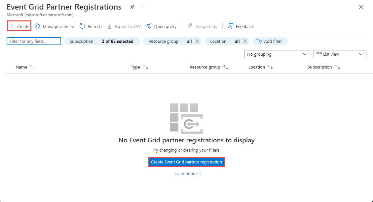Open the page's more options ellipsis menu
Viewport: 373px width, 202px height.
(x=143, y=7)
